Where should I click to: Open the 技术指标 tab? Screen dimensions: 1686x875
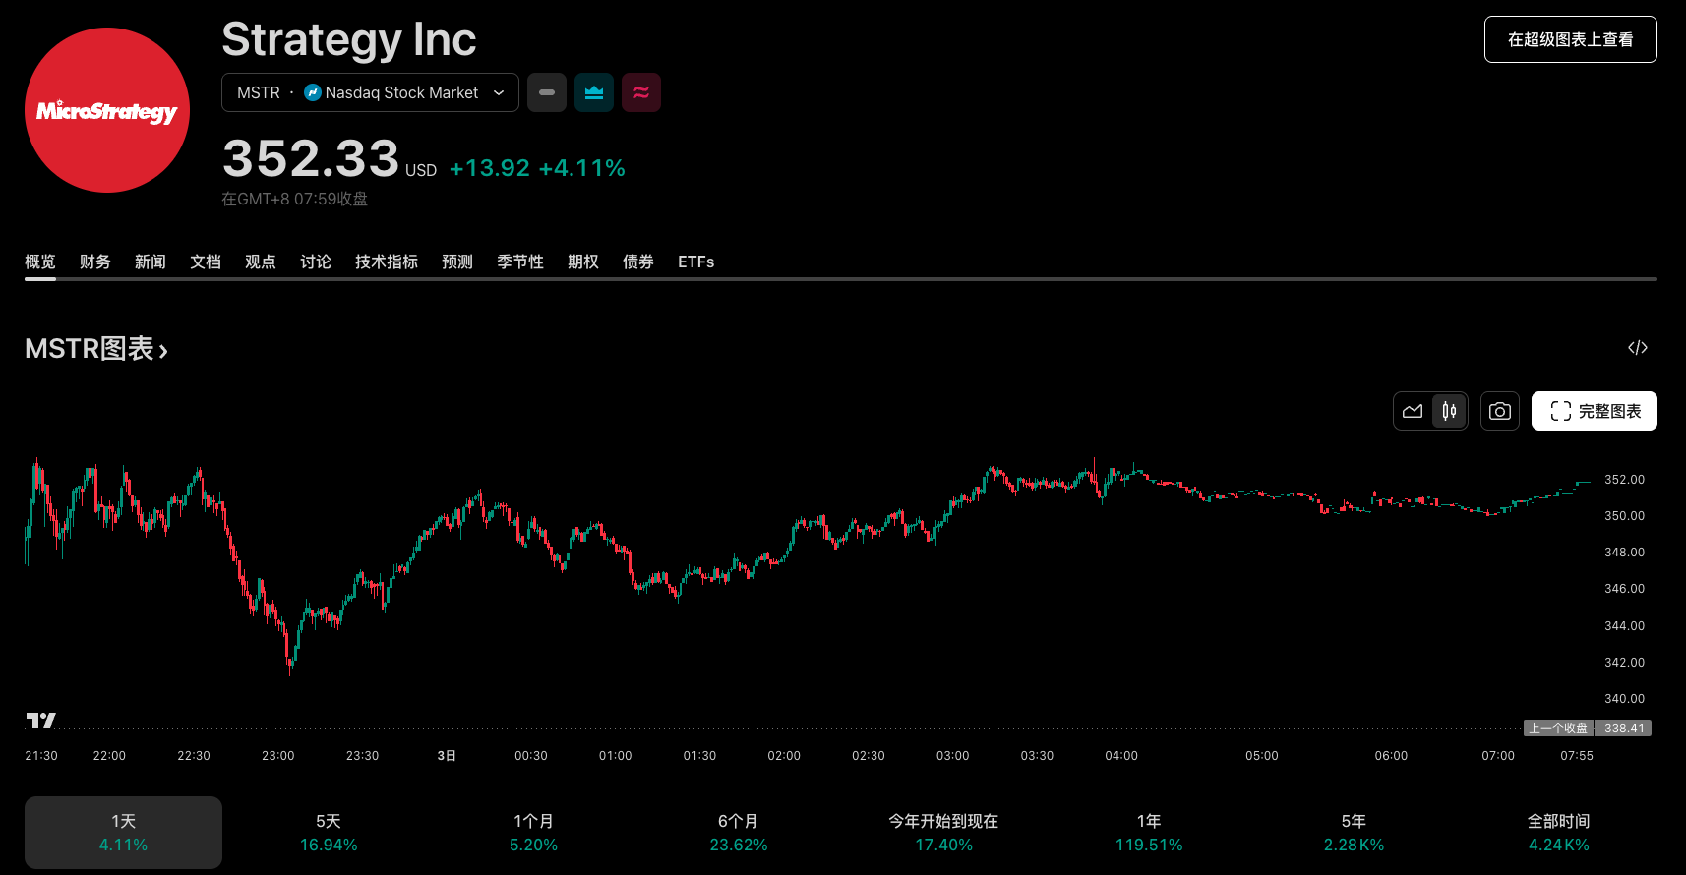[387, 262]
